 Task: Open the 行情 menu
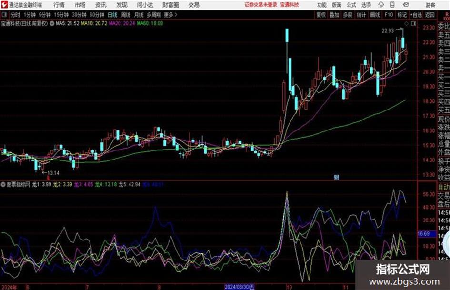59,5
